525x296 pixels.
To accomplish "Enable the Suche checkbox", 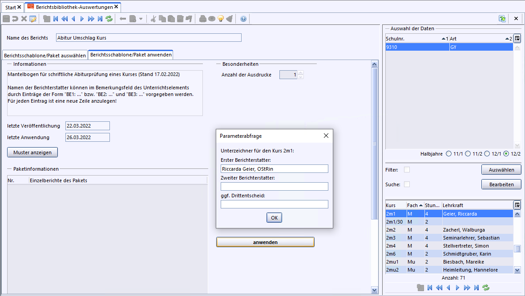I will click(407, 184).
